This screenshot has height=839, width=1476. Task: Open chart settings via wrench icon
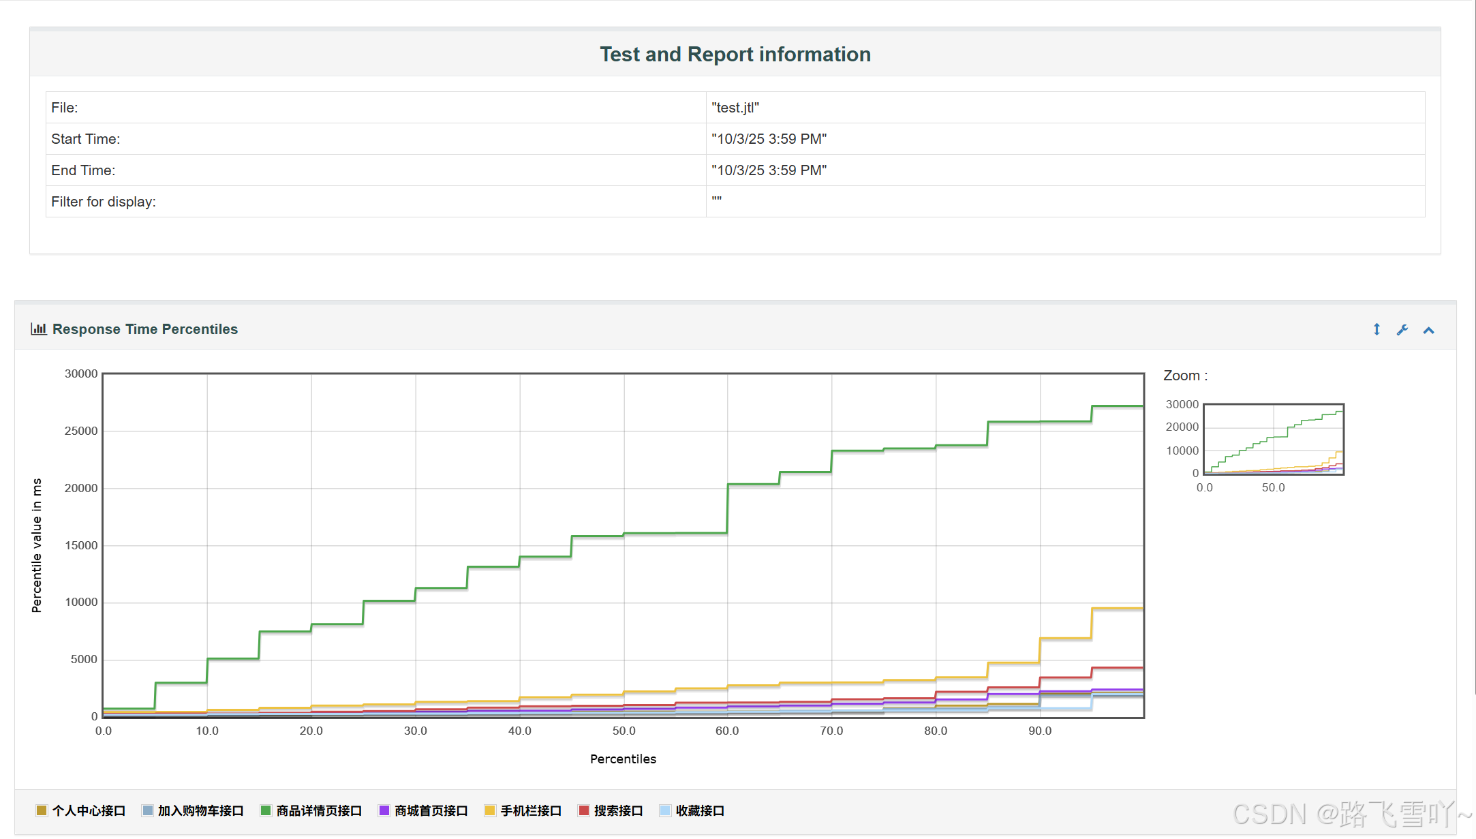pos(1402,330)
